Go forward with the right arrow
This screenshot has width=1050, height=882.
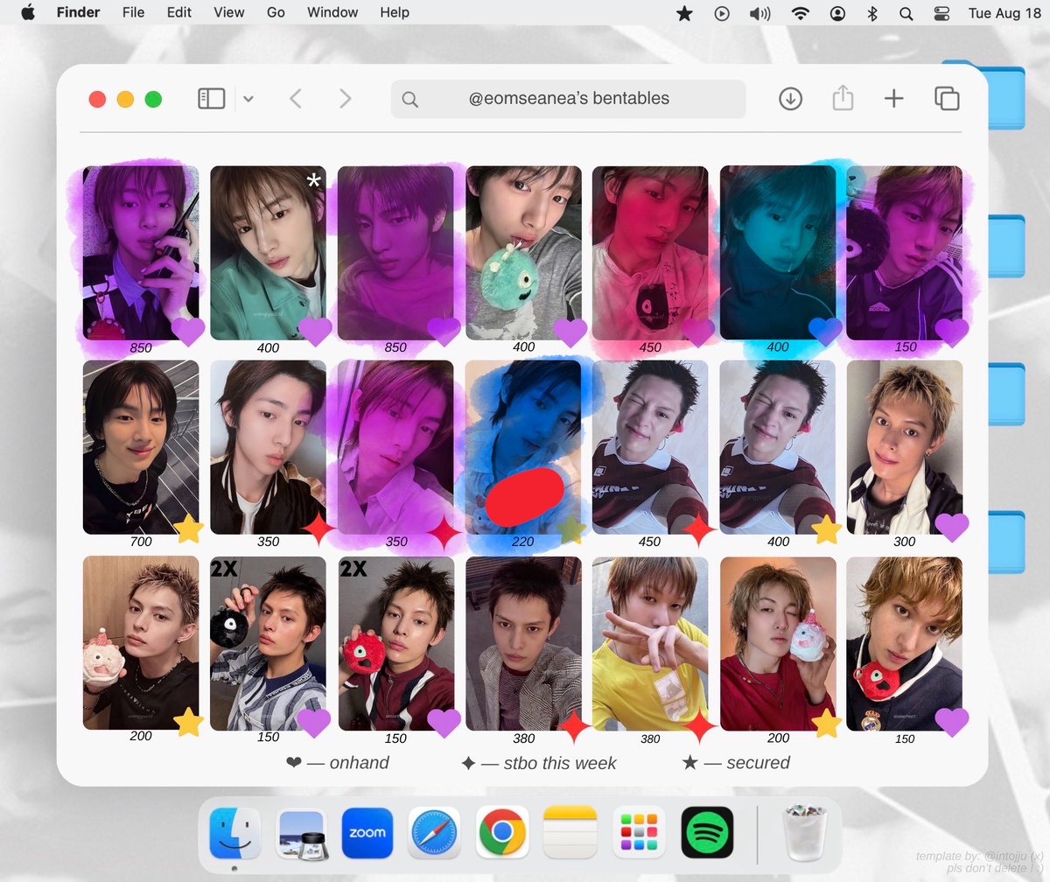coord(345,99)
